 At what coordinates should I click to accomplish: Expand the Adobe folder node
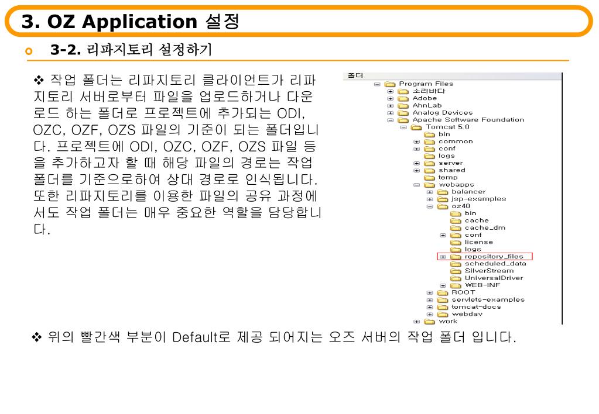[391, 98]
